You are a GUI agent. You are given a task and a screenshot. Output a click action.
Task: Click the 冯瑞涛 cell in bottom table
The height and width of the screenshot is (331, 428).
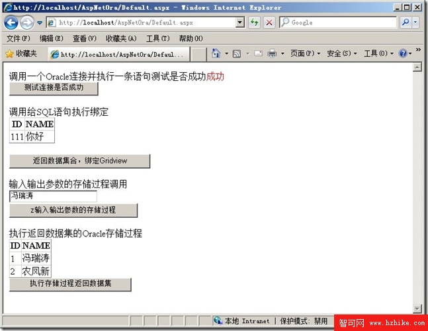coord(36,258)
